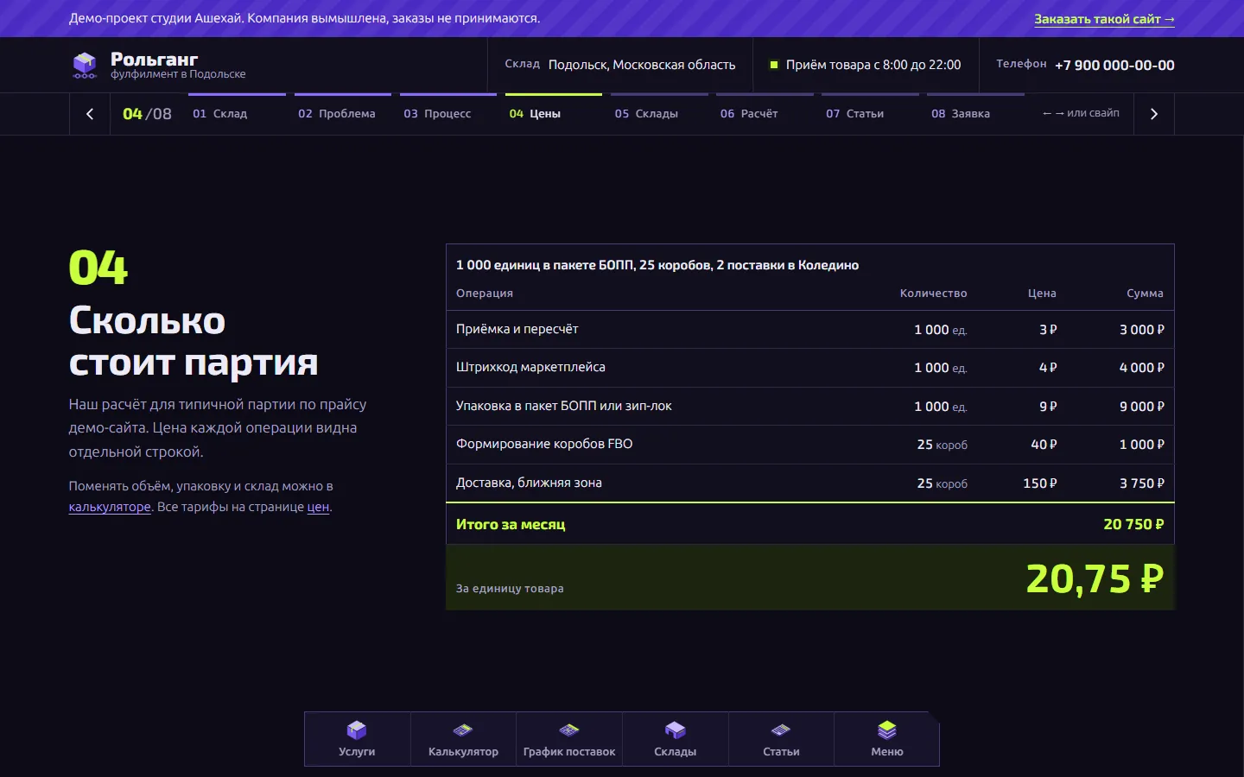Viewport: 1244px width, 777px height.
Task: Click total 20 750 ₽ value
Action: point(1133,524)
